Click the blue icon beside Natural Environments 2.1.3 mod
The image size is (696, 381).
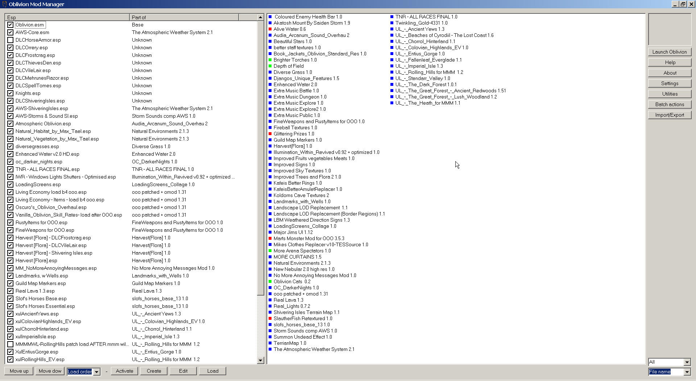pyautogui.click(x=270, y=263)
